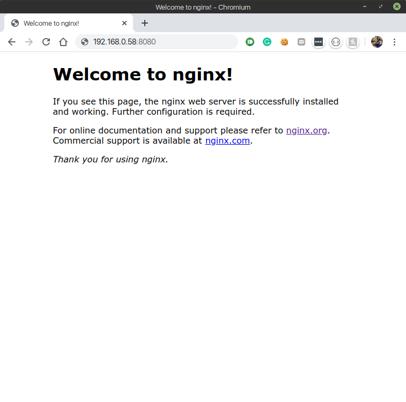The width and height of the screenshot is (406, 402).
Task: Close the Welcome to nginx! tab
Action: [x=124, y=23]
